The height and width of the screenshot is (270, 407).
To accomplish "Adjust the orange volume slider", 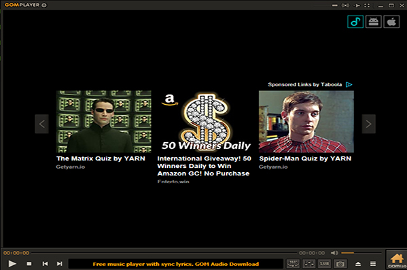I will 361,253.
